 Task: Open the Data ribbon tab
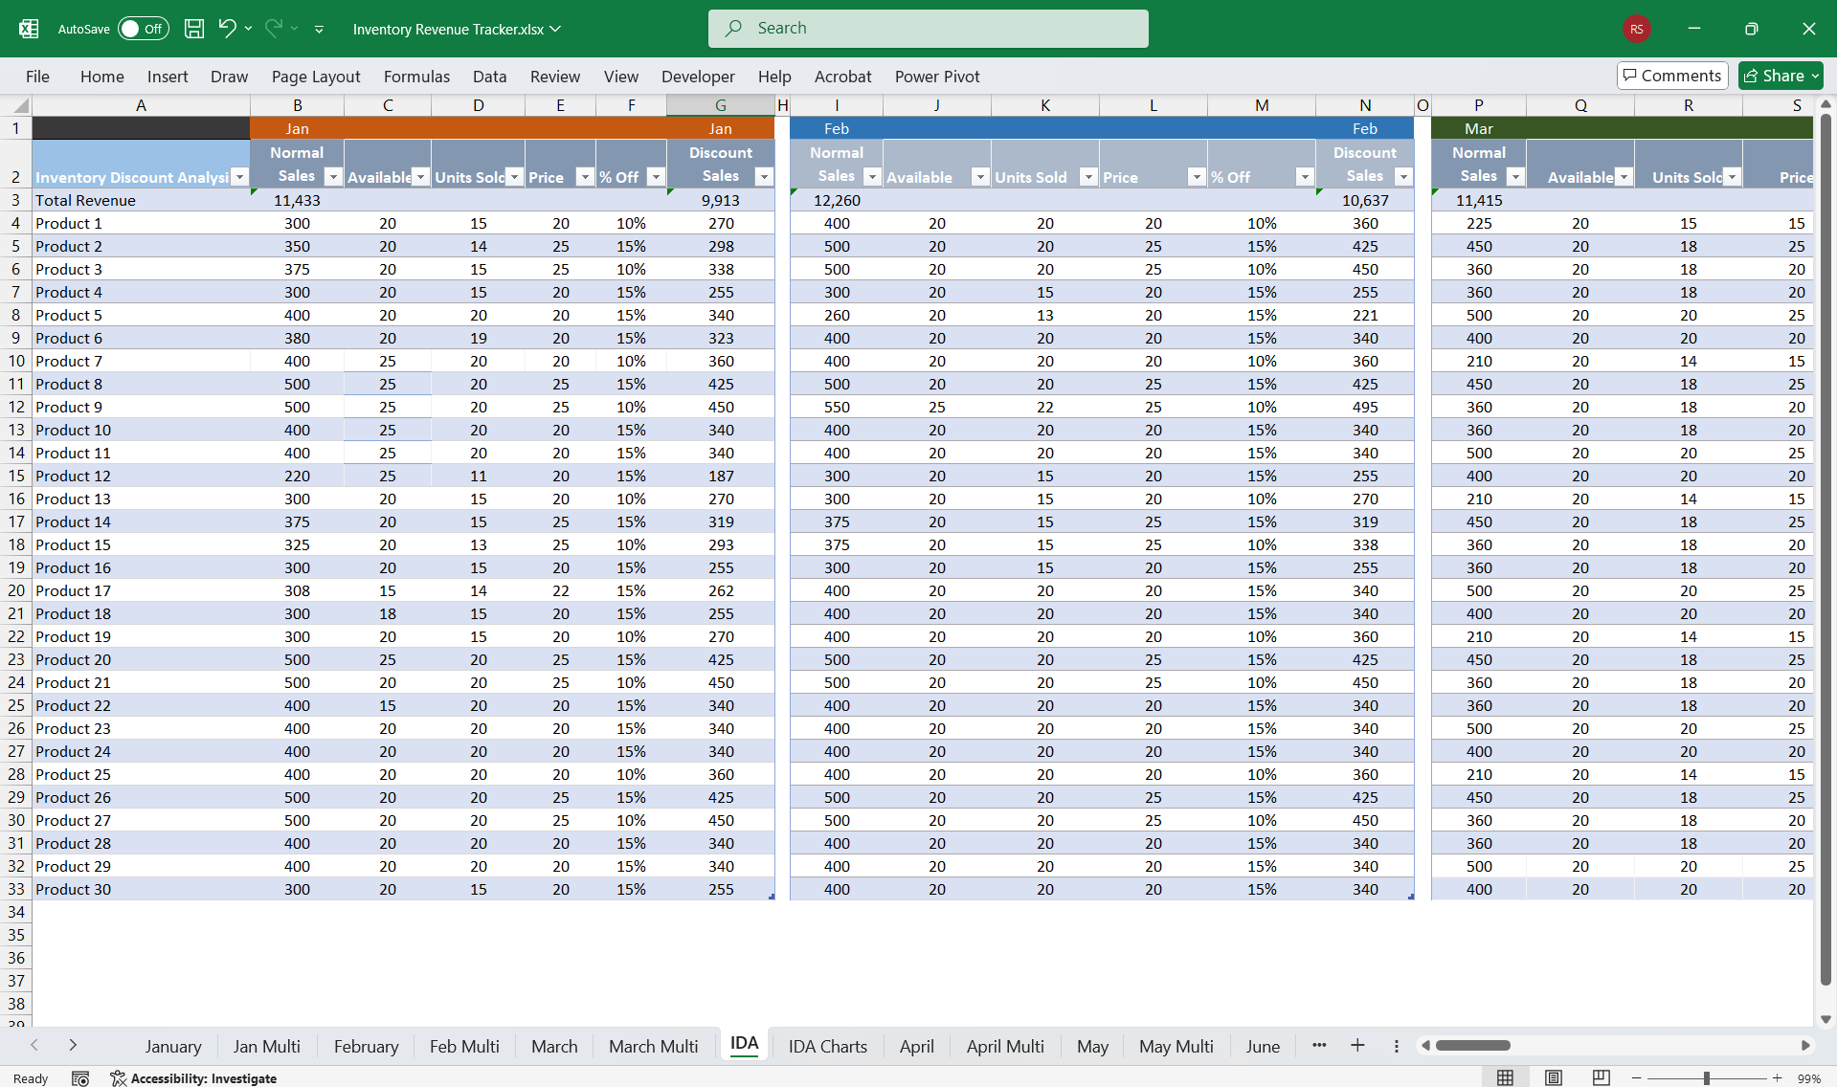coord(489,77)
